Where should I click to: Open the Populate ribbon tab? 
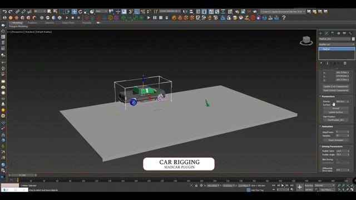point(87,23)
